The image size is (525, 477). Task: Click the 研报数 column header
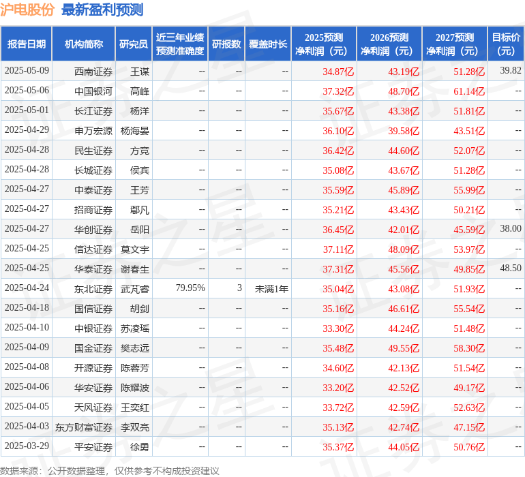tap(226, 44)
